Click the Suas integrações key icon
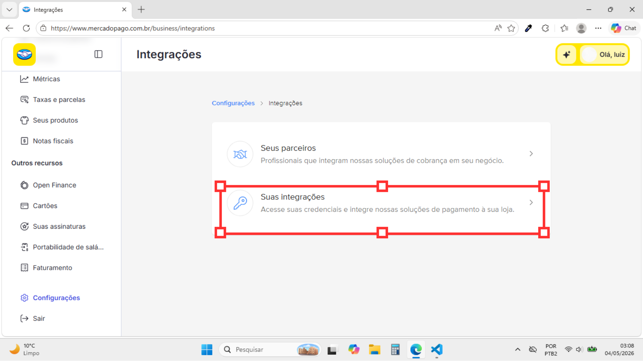This screenshot has height=361, width=643. point(240,203)
